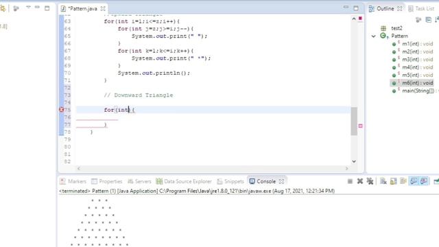Click the pink error annotation in overview ruler
Viewport: 439px width, 247px height.
click(360, 126)
